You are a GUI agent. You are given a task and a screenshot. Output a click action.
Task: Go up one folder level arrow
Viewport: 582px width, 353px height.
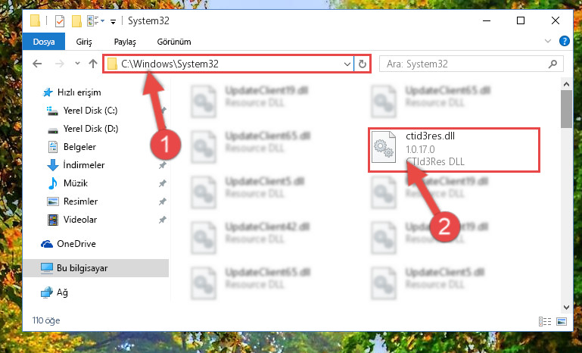(93, 64)
